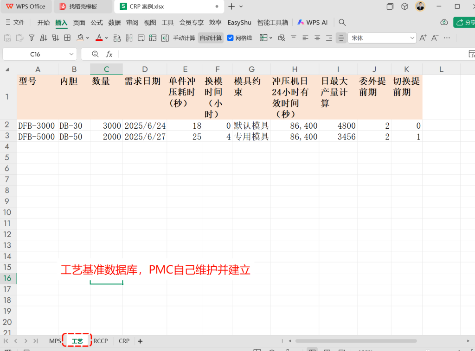The width and height of the screenshot is (475, 351).
Task: Click the filter funnel icon
Action: (32, 38)
